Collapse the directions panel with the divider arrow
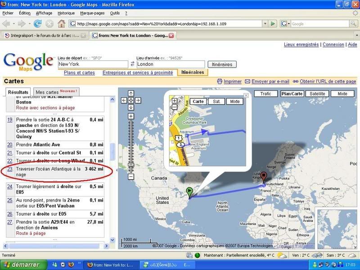 117,170
